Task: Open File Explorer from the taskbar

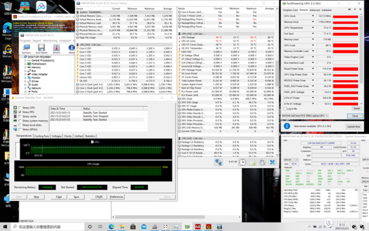Action: (x=122, y=227)
